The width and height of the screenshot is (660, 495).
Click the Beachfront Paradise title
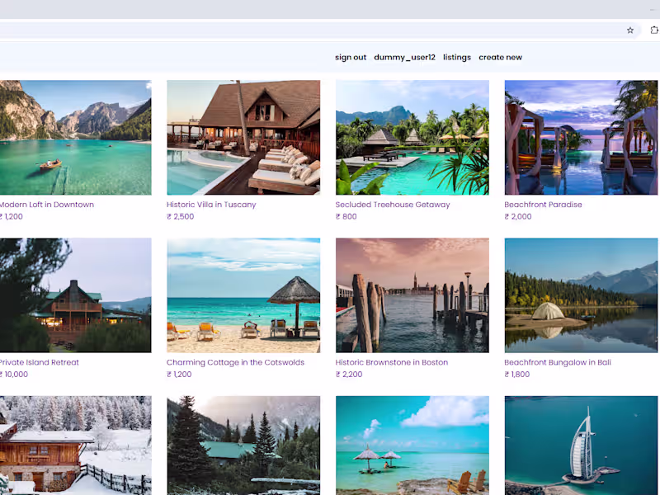click(x=543, y=205)
